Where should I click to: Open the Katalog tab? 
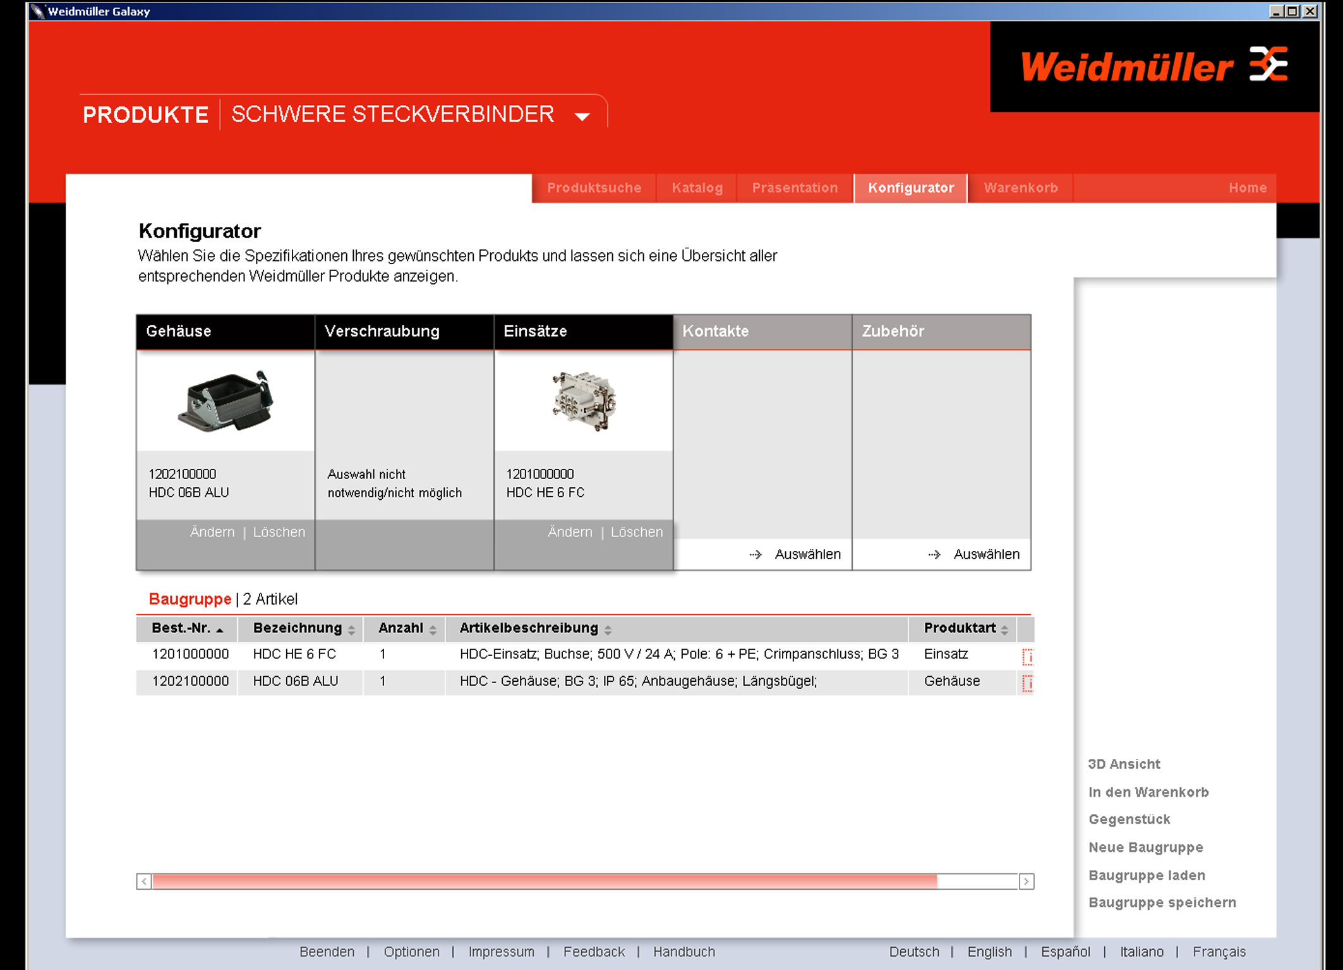(x=697, y=188)
